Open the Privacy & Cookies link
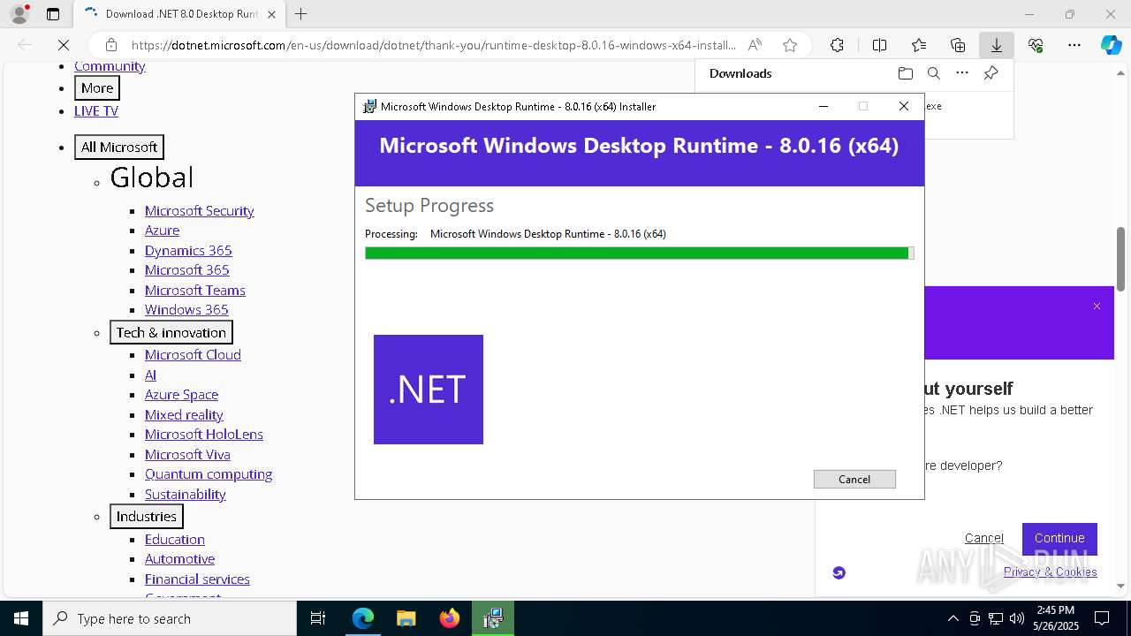1131x636 pixels. 1050,572
